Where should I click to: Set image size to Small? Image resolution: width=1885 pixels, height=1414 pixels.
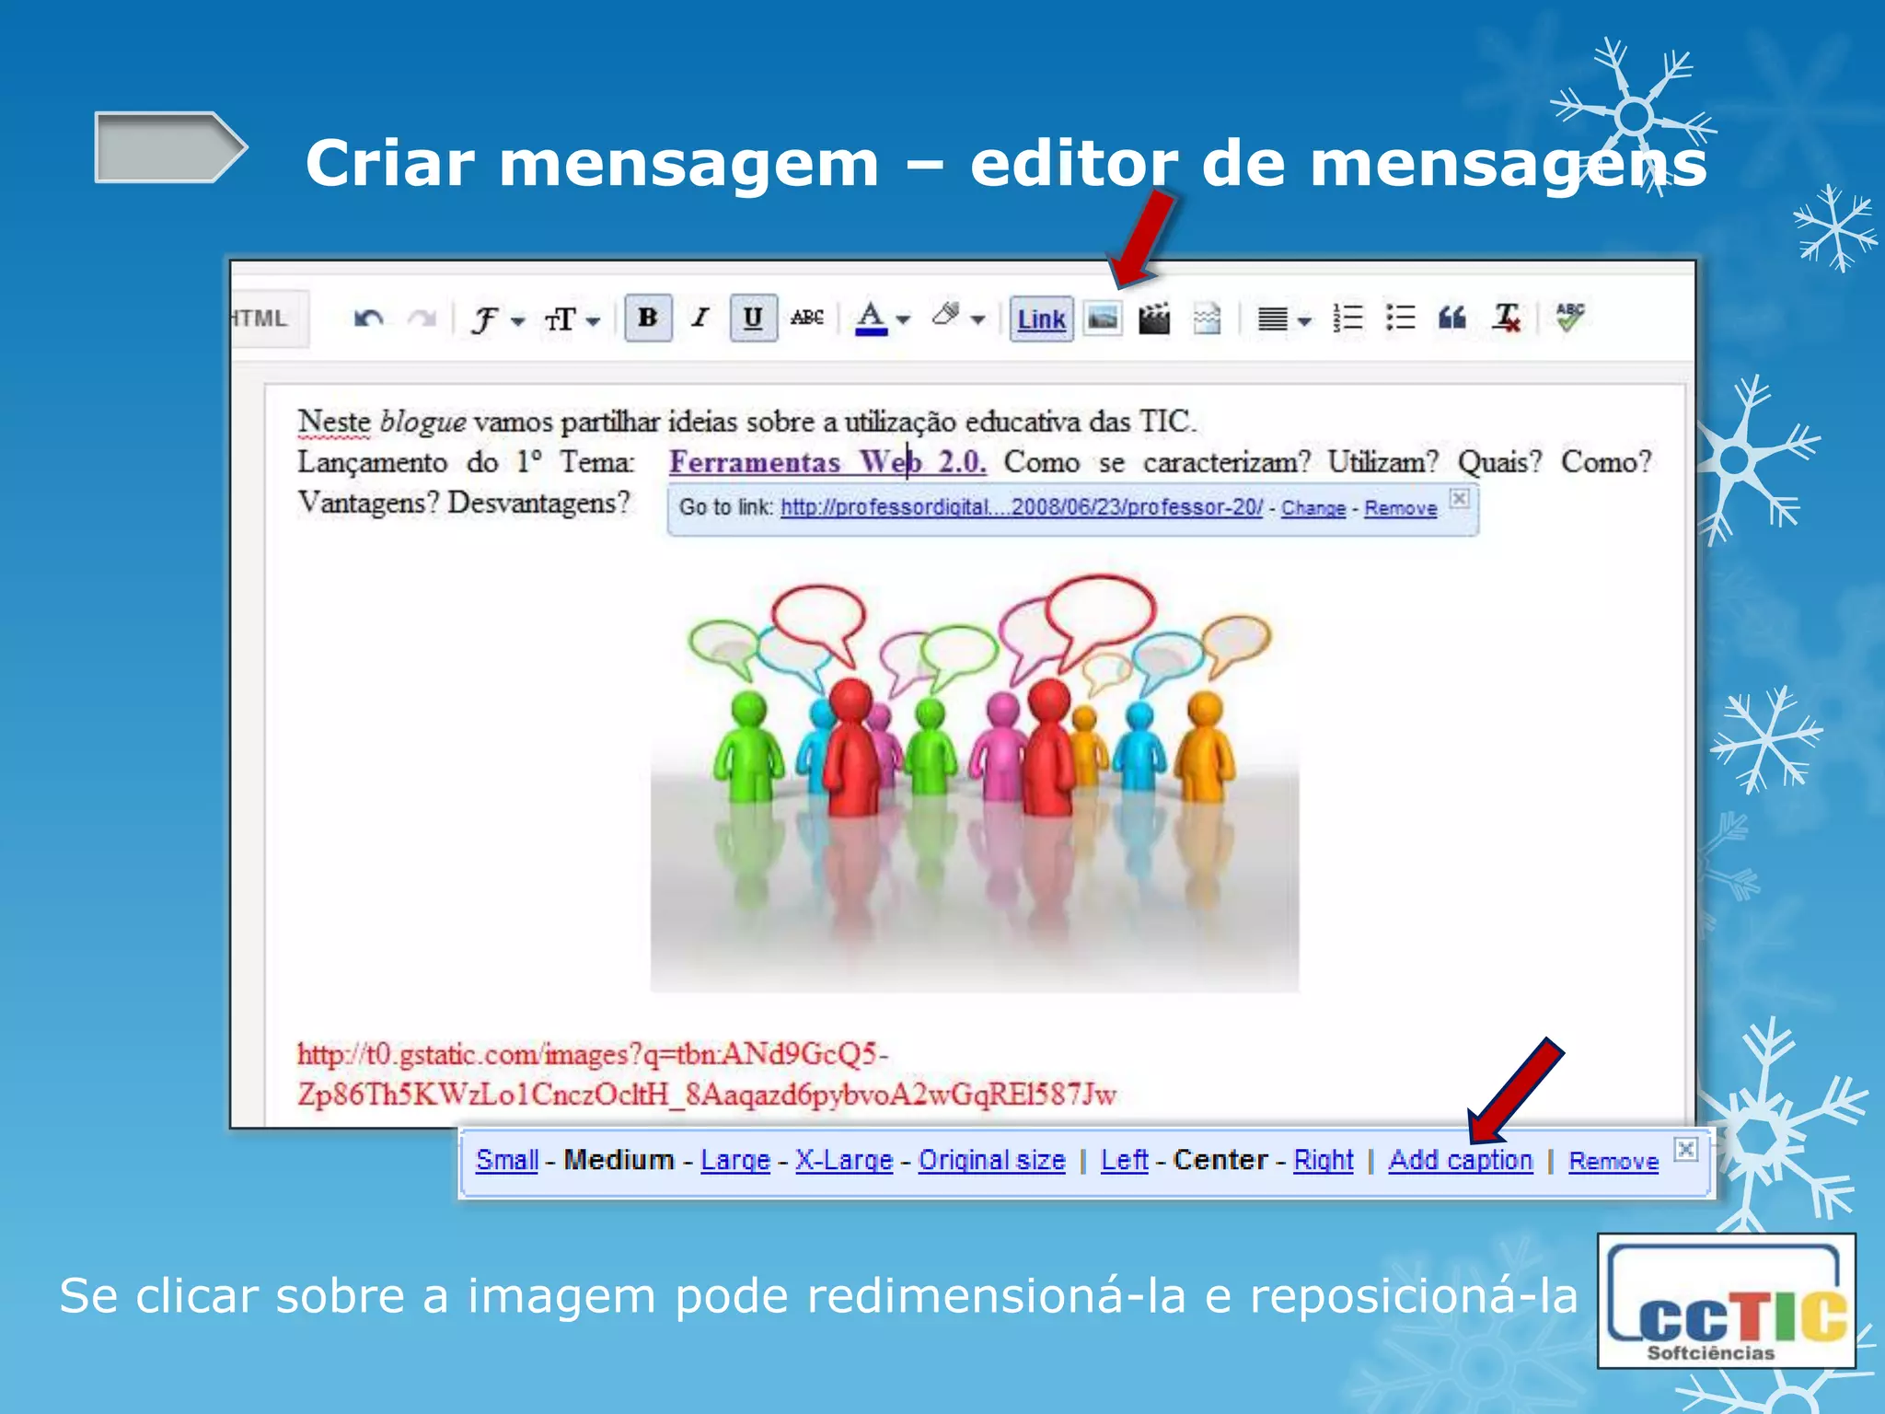pos(507,1160)
